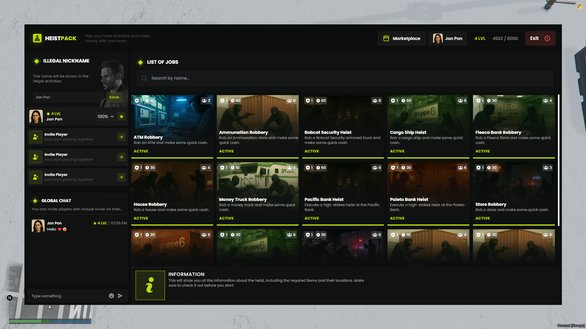Click the job list vertical scrollbar
Image resolution: width=586 pixels, height=329 pixels.
[x=559, y=160]
